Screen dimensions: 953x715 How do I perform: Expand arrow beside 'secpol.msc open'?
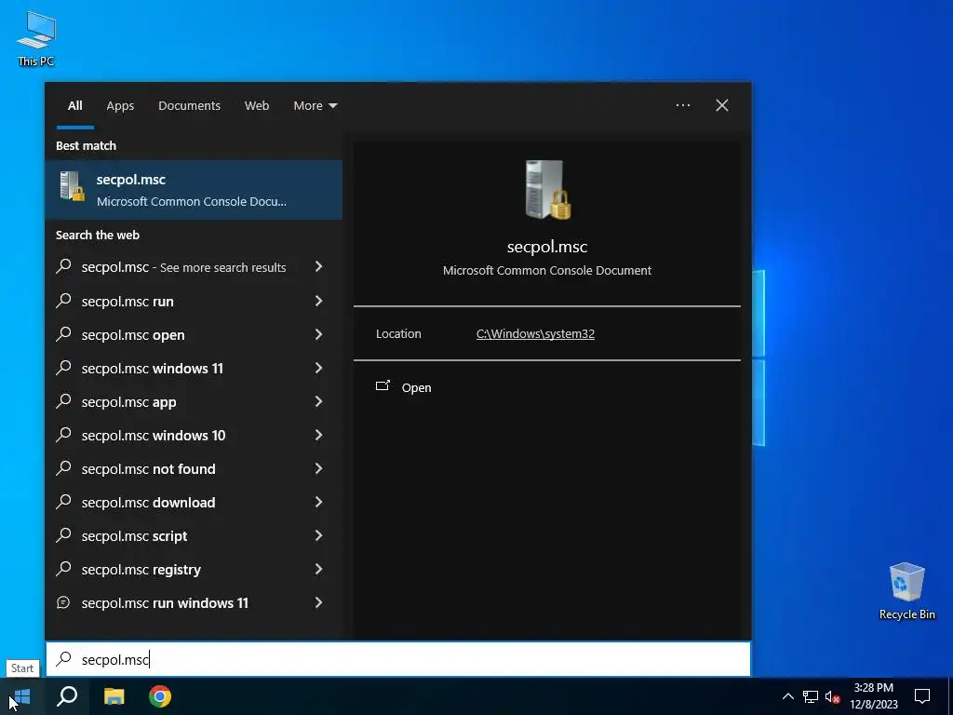318,334
